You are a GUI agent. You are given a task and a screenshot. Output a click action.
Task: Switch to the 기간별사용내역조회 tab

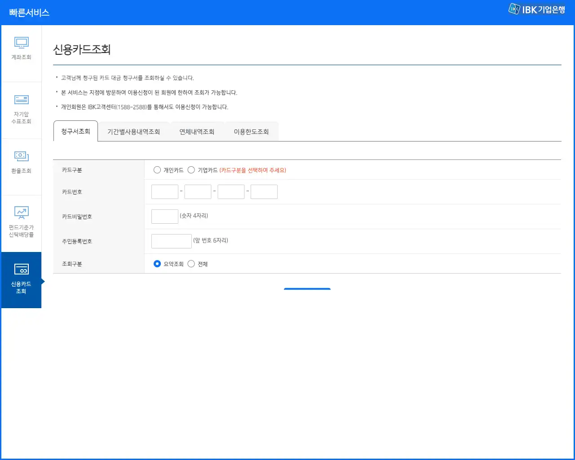point(134,132)
